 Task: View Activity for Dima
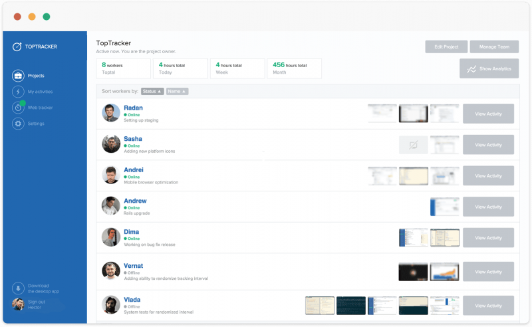488,238
